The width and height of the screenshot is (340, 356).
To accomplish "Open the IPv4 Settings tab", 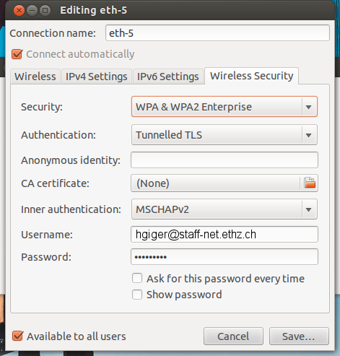I will (97, 77).
